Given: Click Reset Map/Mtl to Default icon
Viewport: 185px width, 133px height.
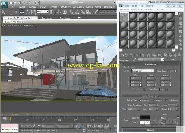Looking at the screenshot, I should (137, 55).
